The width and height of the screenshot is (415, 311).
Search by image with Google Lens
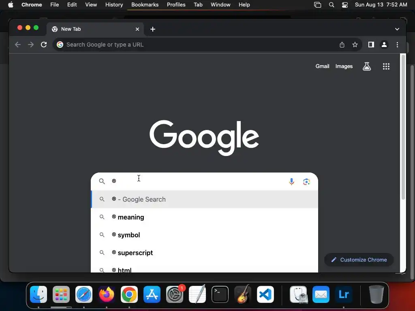(306, 182)
